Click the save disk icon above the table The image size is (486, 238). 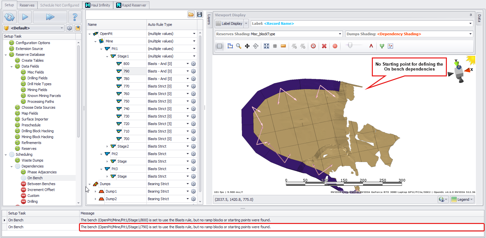pos(200,14)
